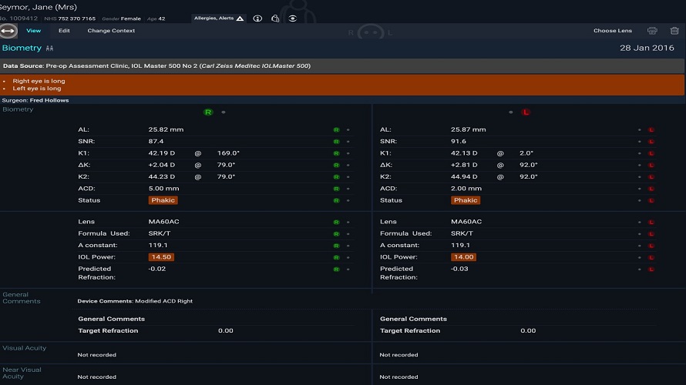The width and height of the screenshot is (686, 385).
Task: Click the Change Context button
Action: coord(111,31)
